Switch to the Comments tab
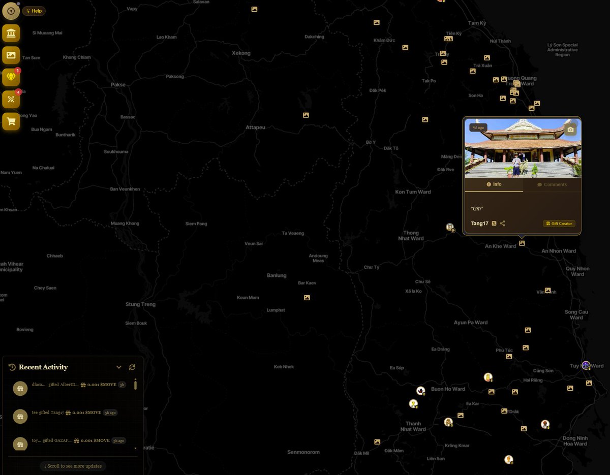Viewport: 610px width, 475px height. coord(552,184)
